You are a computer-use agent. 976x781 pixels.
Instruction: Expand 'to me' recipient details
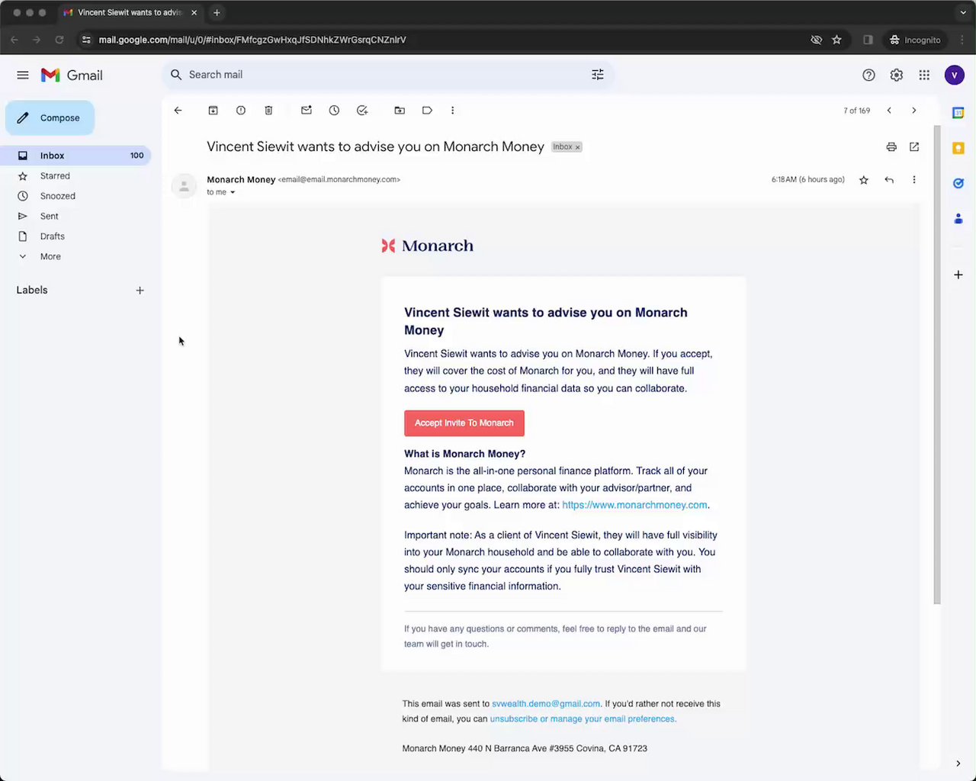coord(233,192)
